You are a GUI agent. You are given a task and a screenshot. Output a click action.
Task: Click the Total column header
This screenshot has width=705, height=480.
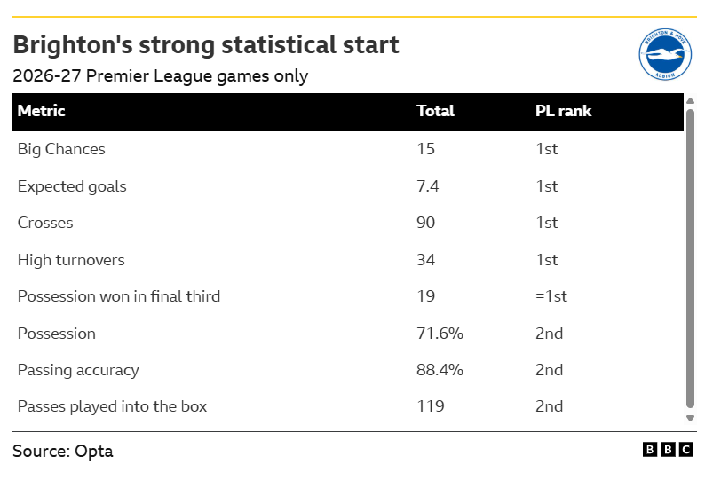pos(435,111)
